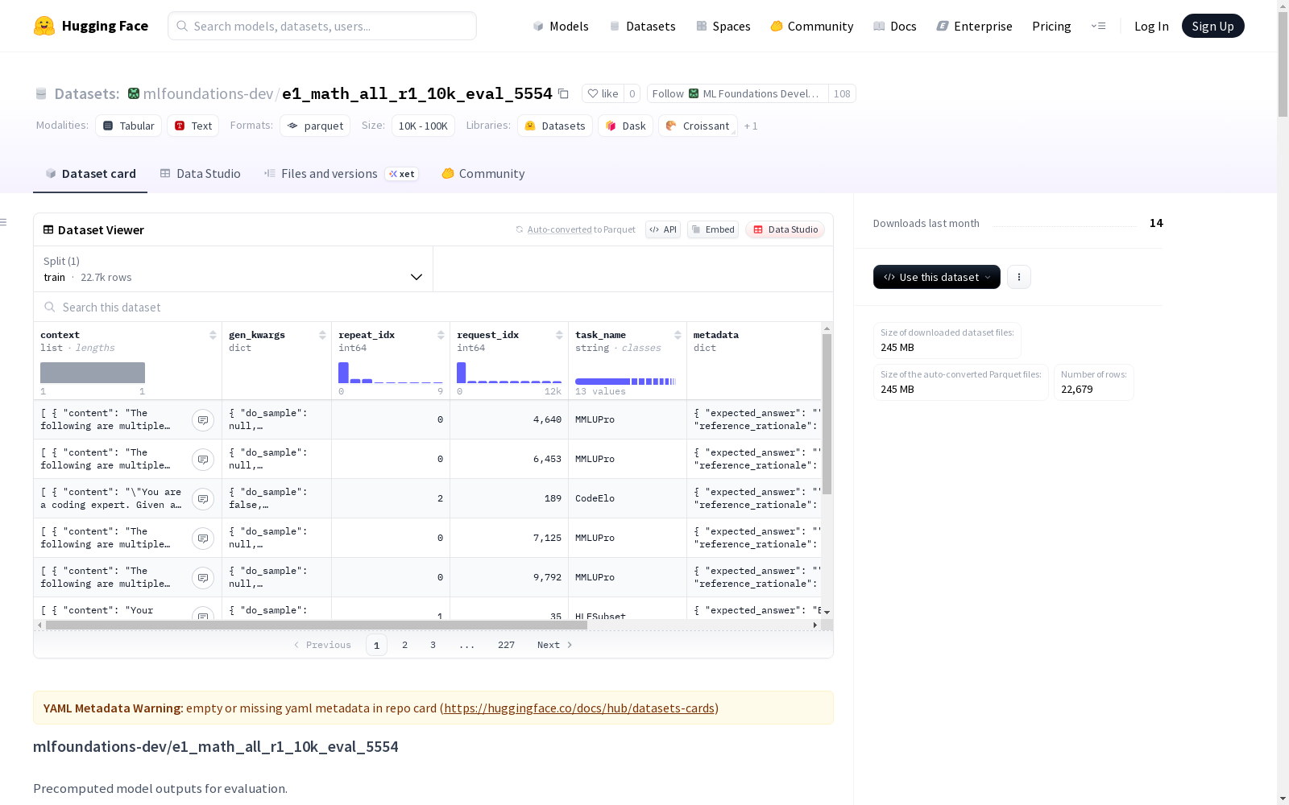Click the like heart button
This screenshot has width=1289, height=805.
tap(603, 93)
